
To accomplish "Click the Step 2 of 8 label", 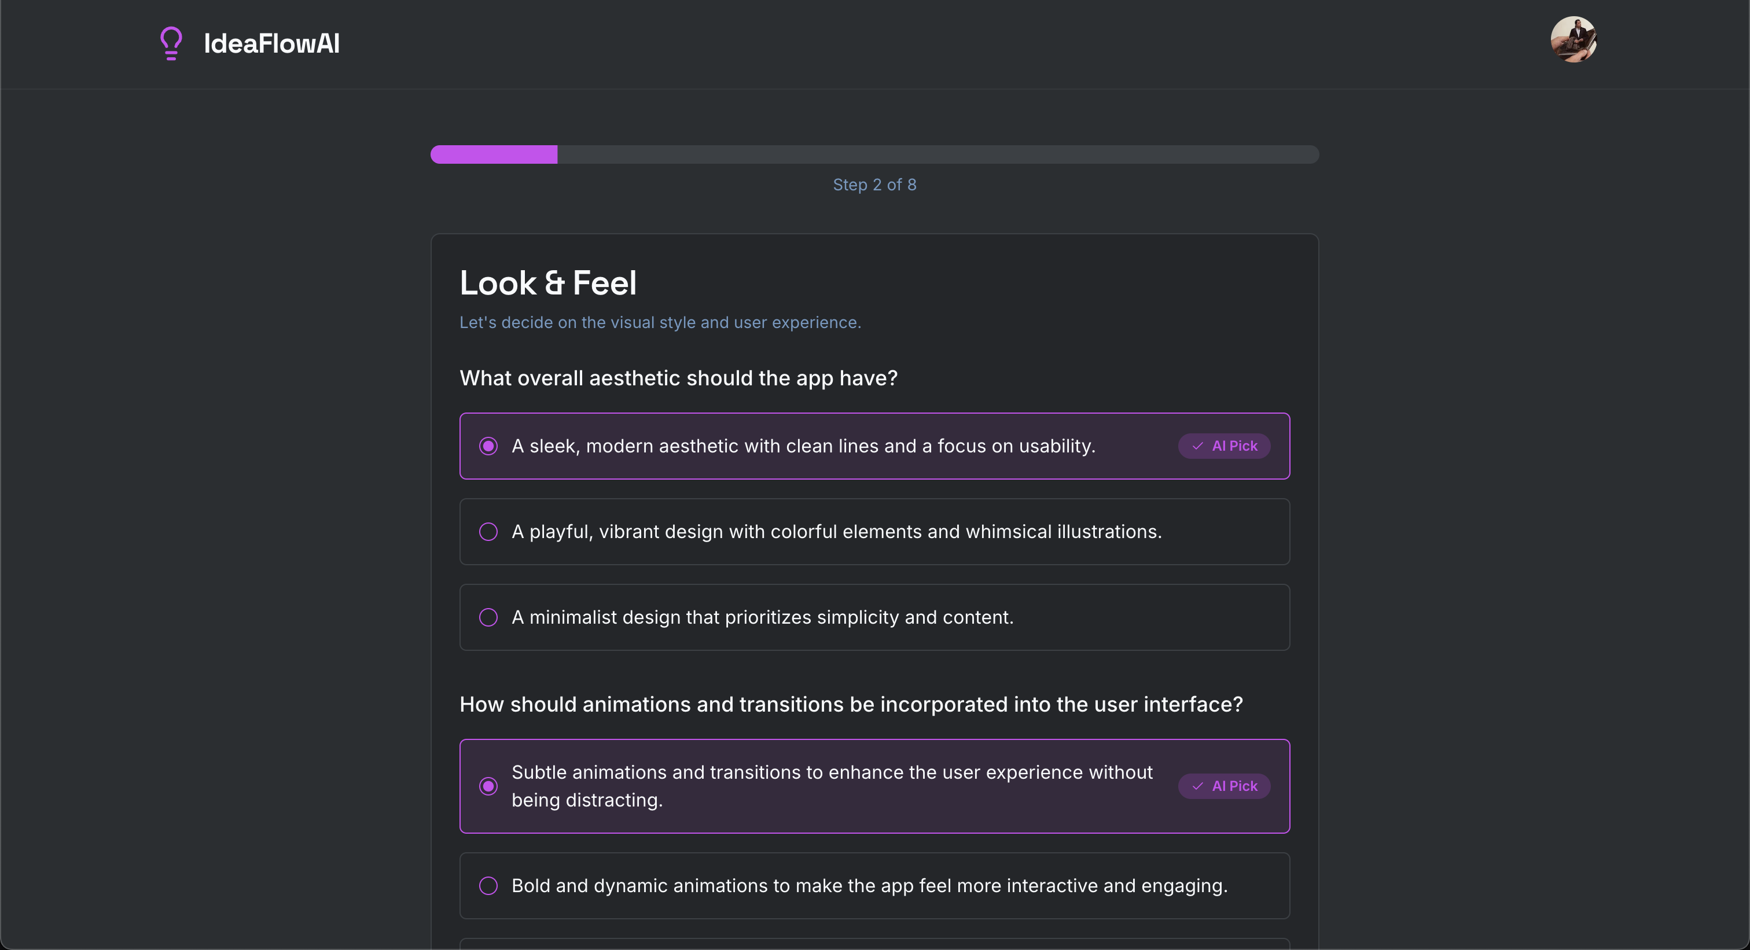I will pyautogui.click(x=874, y=184).
